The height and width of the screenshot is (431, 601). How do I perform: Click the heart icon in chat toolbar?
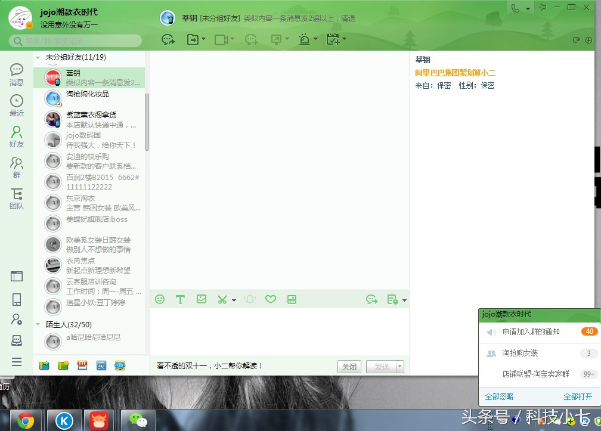coord(271,299)
